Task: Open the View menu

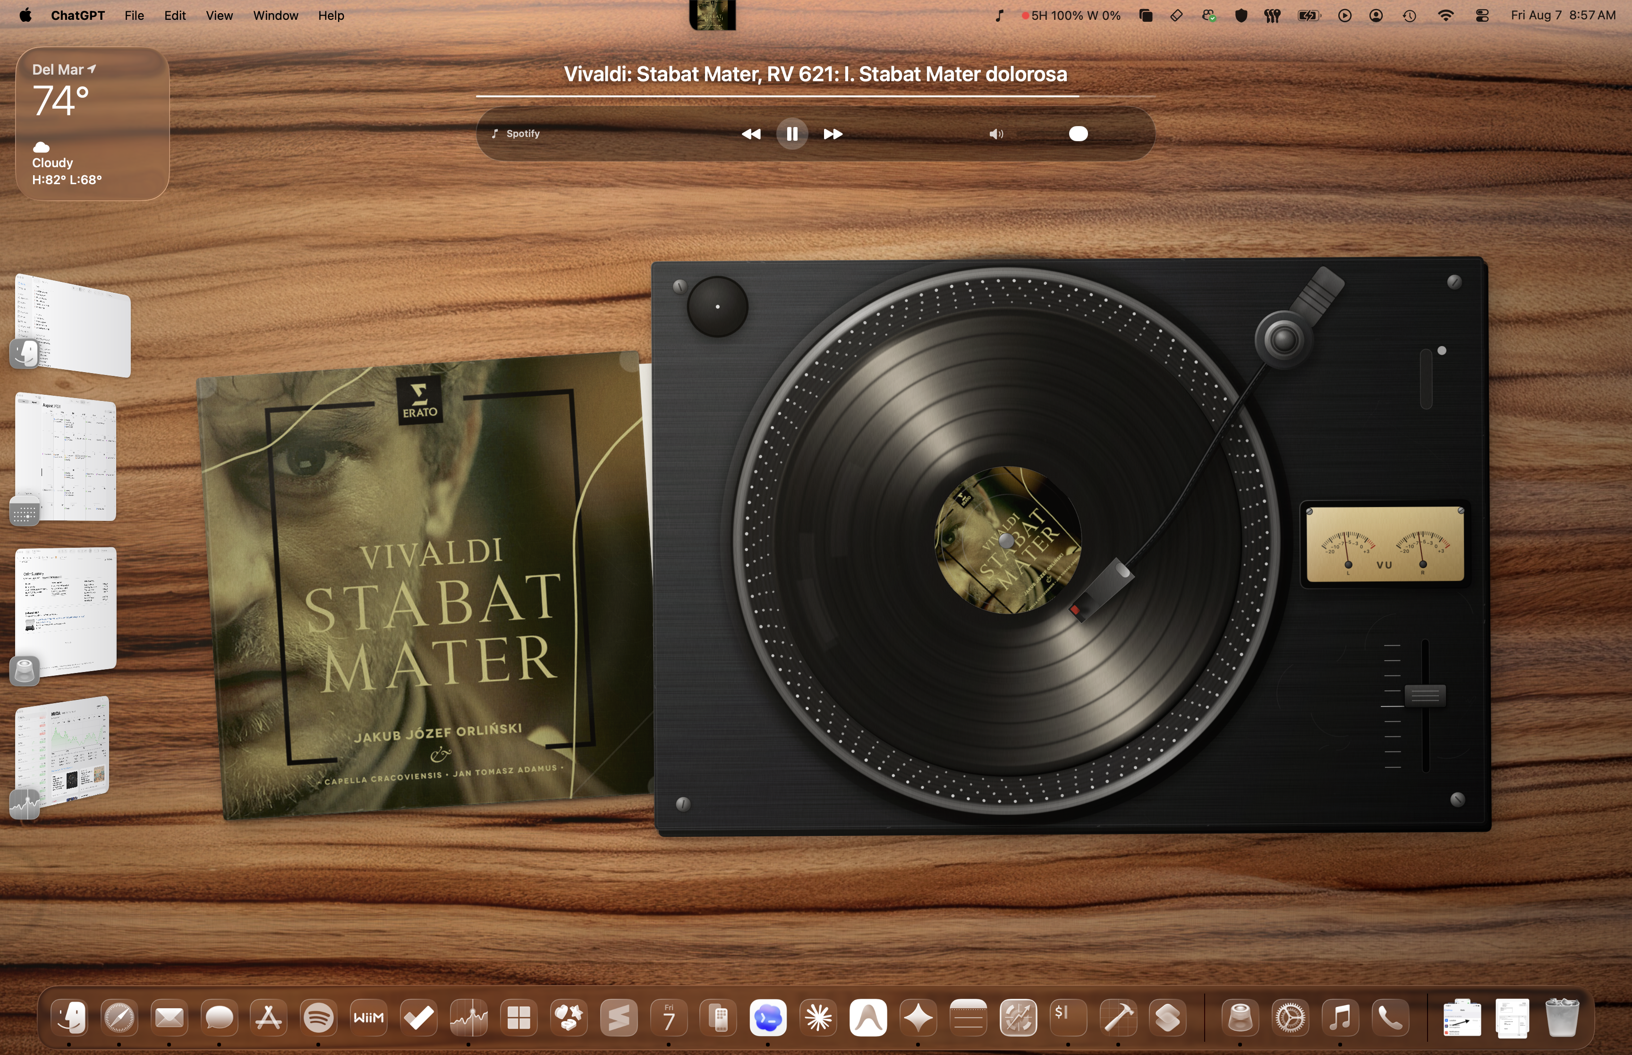Action: click(219, 15)
